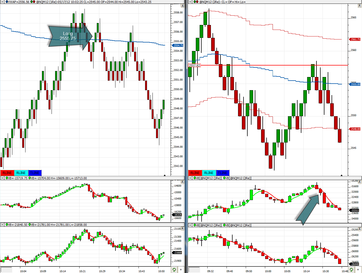Screen dimensions: 362x273
Task: Click the red 2548.00 lower band price tag
Action: pyautogui.click(x=355, y=129)
